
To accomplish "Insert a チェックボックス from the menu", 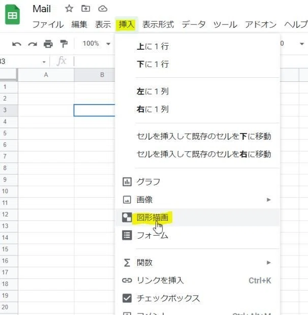I will (x=198, y=298).
